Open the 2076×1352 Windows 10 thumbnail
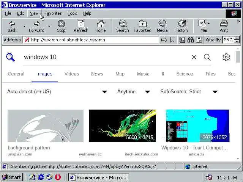The height and width of the screenshot is (182, 243). click(197, 126)
